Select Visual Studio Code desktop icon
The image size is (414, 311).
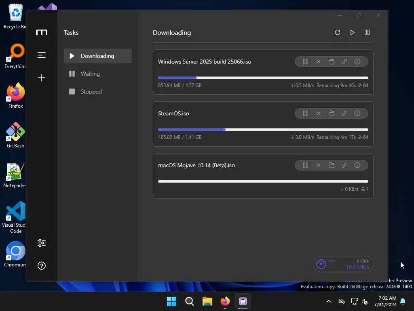pyautogui.click(x=15, y=218)
